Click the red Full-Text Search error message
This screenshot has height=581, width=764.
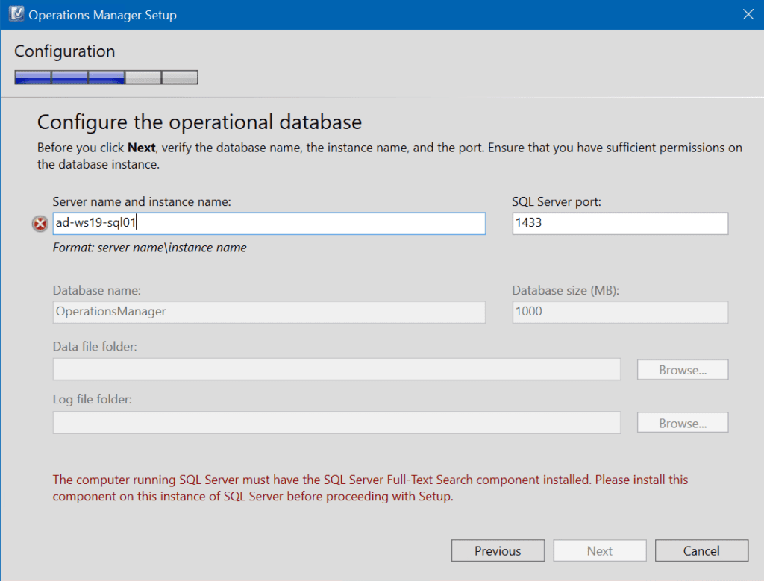[370, 488]
